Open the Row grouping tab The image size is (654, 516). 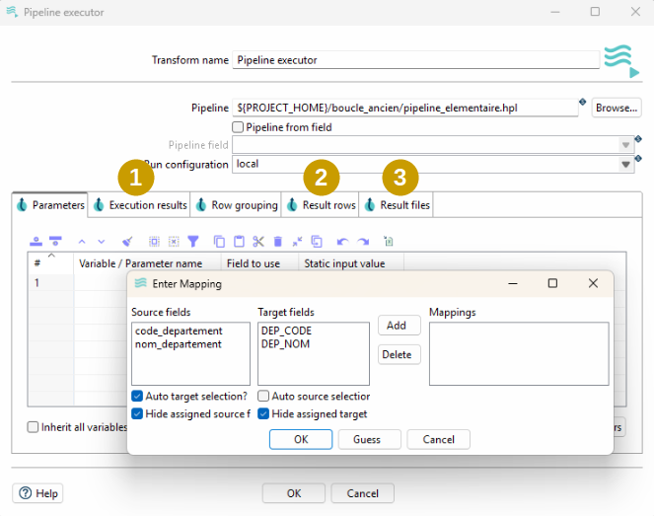236,205
